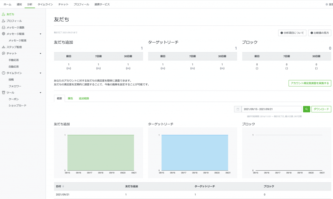Switch to the 属性 tab
This screenshot has height=199, width=333.
[70, 98]
